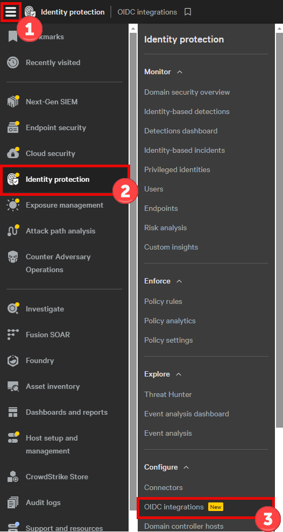Open the hamburger navigation menu
This screenshot has width=283, height=532.
coord(11,12)
